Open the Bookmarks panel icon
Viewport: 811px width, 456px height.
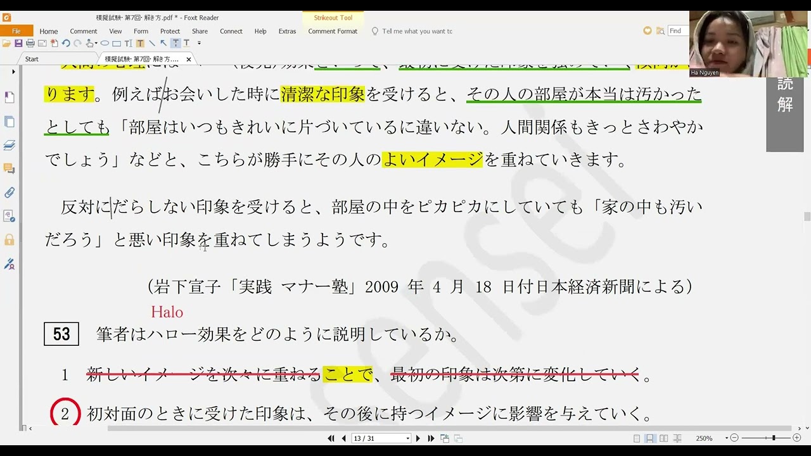tap(10, 98)
